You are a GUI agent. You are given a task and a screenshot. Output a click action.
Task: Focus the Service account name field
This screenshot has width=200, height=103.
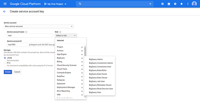pyautogui.click(x=30, y=36)
